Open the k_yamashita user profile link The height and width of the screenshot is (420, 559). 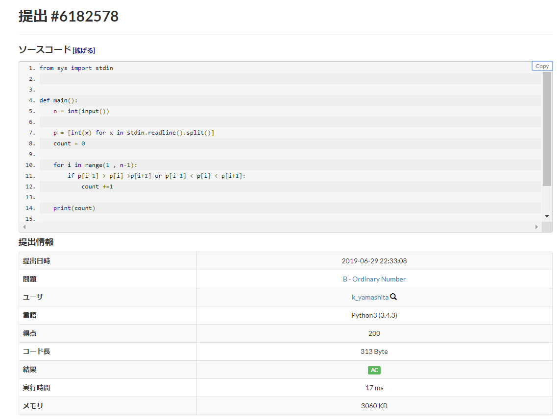[370, 297]
